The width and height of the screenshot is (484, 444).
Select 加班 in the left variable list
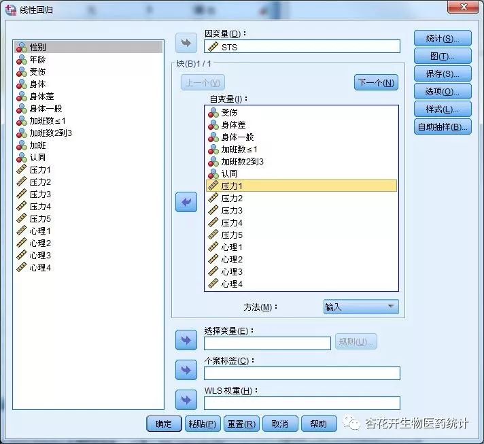point(88,145)
